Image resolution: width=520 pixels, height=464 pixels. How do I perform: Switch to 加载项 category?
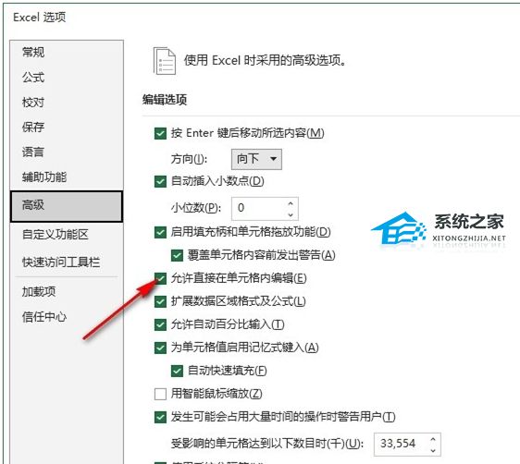coord(39,292)
